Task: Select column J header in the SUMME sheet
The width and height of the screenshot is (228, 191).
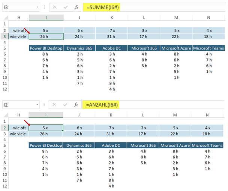Action: click(x=79, y=18)
